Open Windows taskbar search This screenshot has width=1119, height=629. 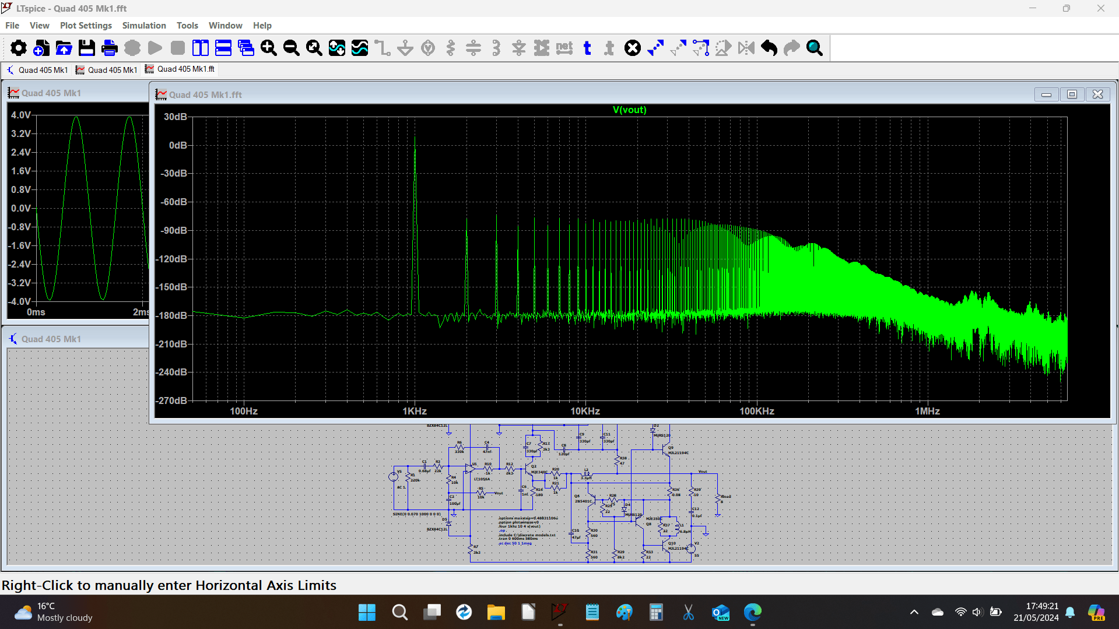pyautogui.click(x=399, y=612)
